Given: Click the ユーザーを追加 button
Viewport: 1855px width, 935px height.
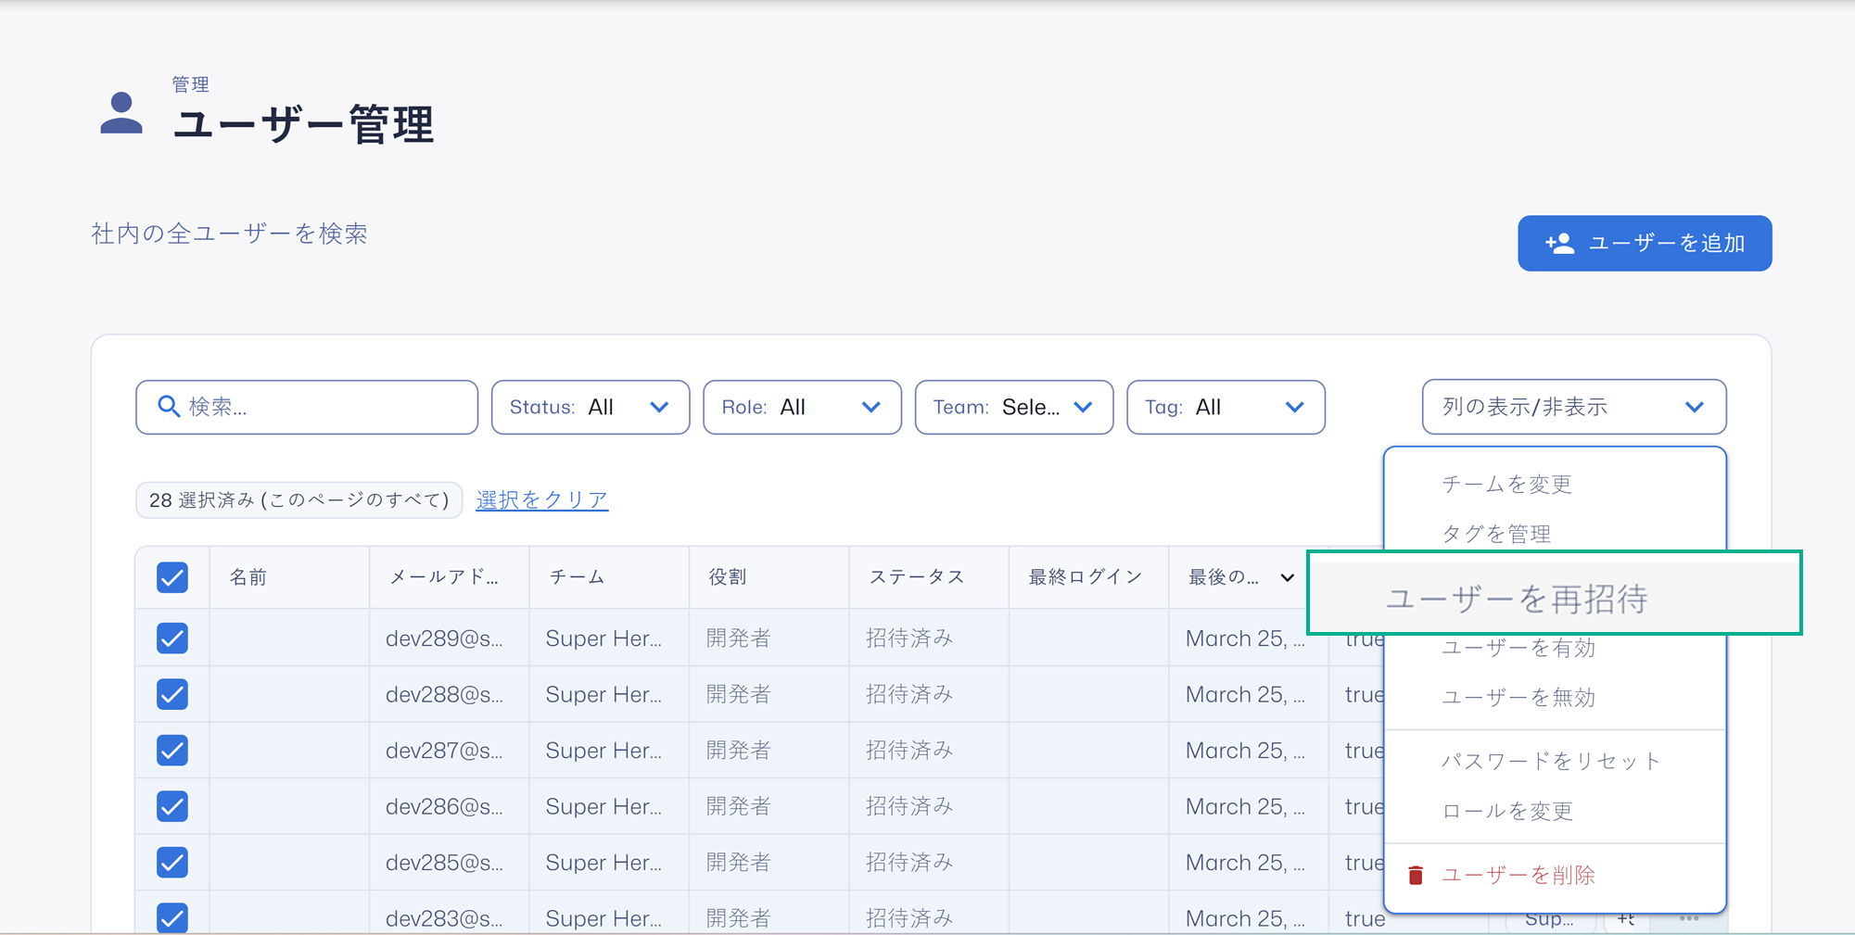Looking at the screenshot, I should click(x=1645, y=244).
